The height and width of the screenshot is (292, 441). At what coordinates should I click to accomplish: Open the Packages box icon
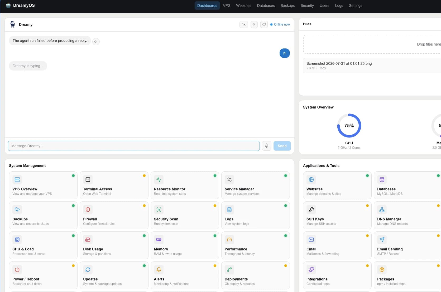pyautogui.click(x=382, y=270)
